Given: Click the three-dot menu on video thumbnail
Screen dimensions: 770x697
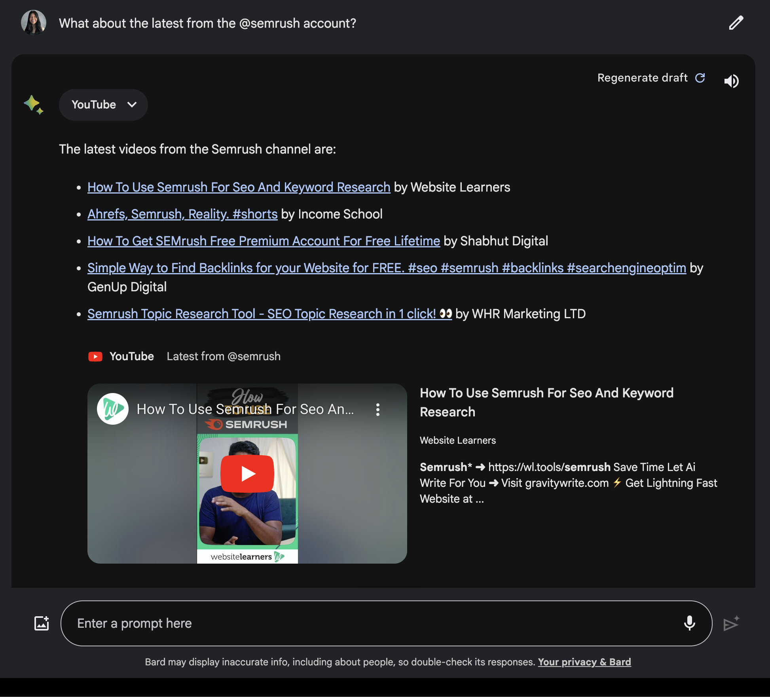Looking at the screenshot, I should pos(379,408).
